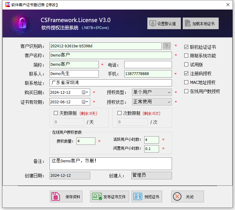The image size is (235, 210).
Task: Uncheck the 联机验证证书 checkbox
Action: pyautogui.click(x=186, y=47)
